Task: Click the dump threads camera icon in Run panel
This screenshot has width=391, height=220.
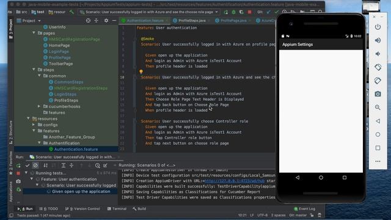Action: pyautogui.click(x=18, y=182)
